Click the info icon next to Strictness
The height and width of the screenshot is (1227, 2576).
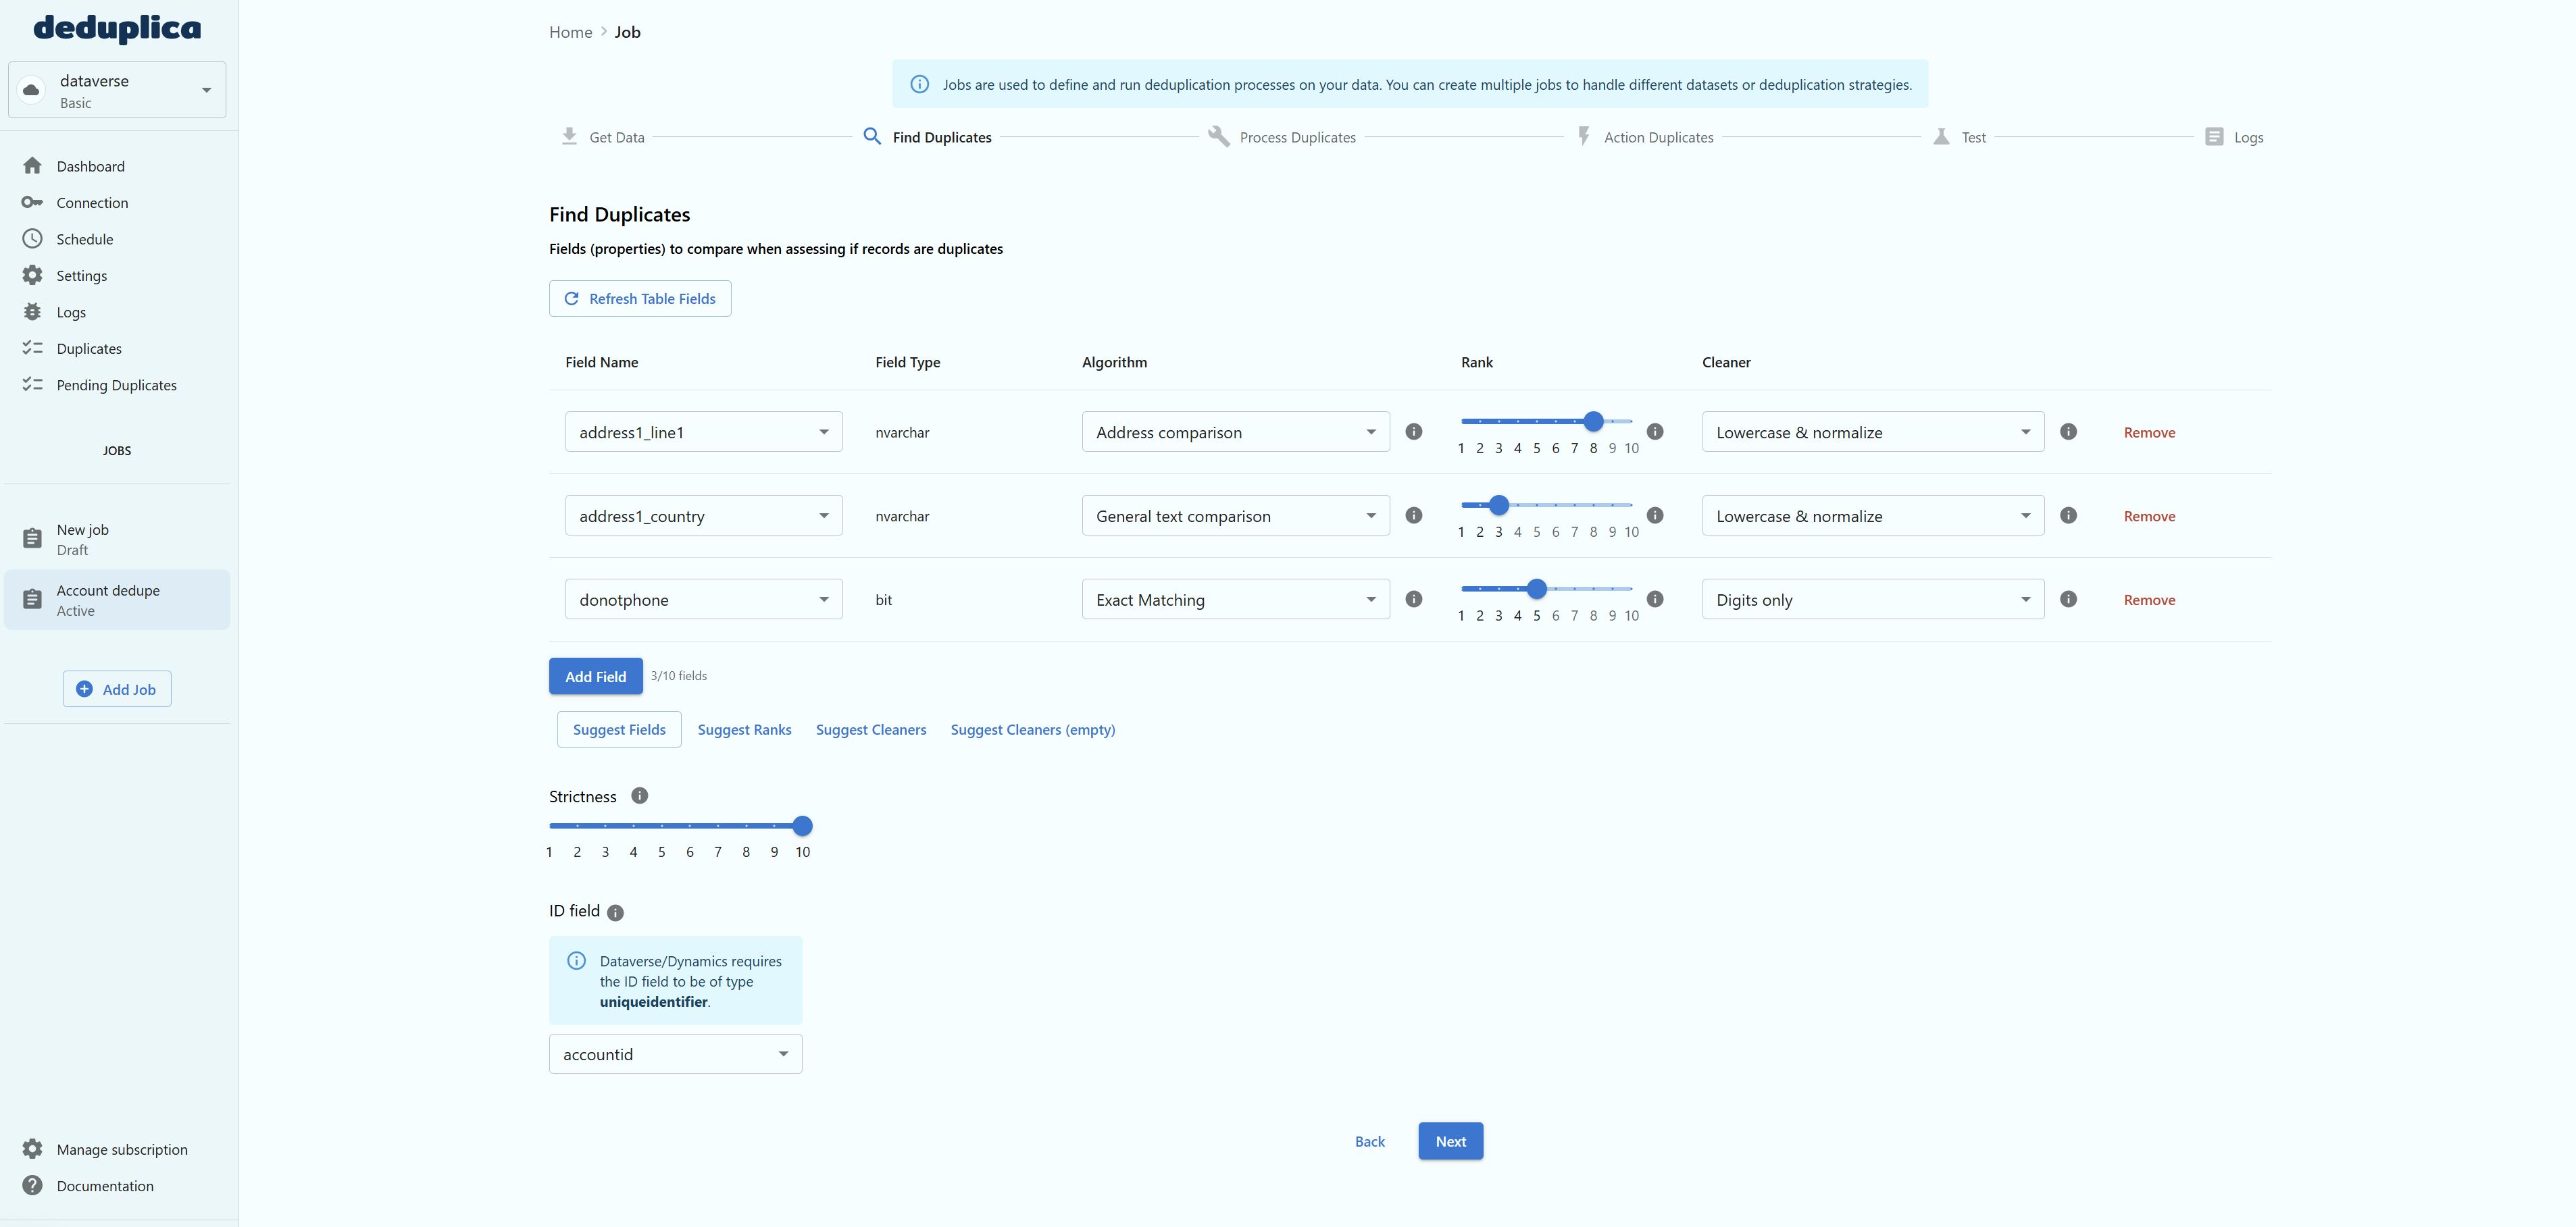639,795
